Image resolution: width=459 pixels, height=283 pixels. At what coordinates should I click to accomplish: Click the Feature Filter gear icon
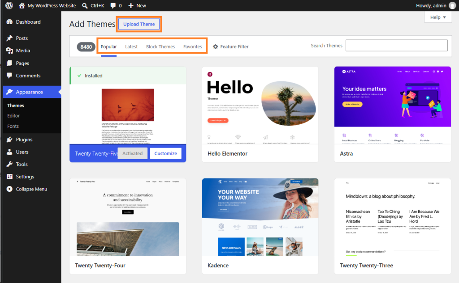216,47
